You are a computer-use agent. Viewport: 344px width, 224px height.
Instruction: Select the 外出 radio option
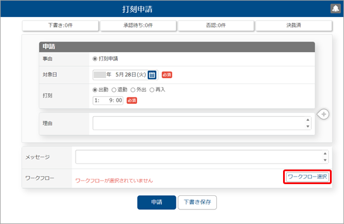[132, 90]
